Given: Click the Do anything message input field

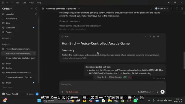Looking at the screenshot, I should coord(112,85).
